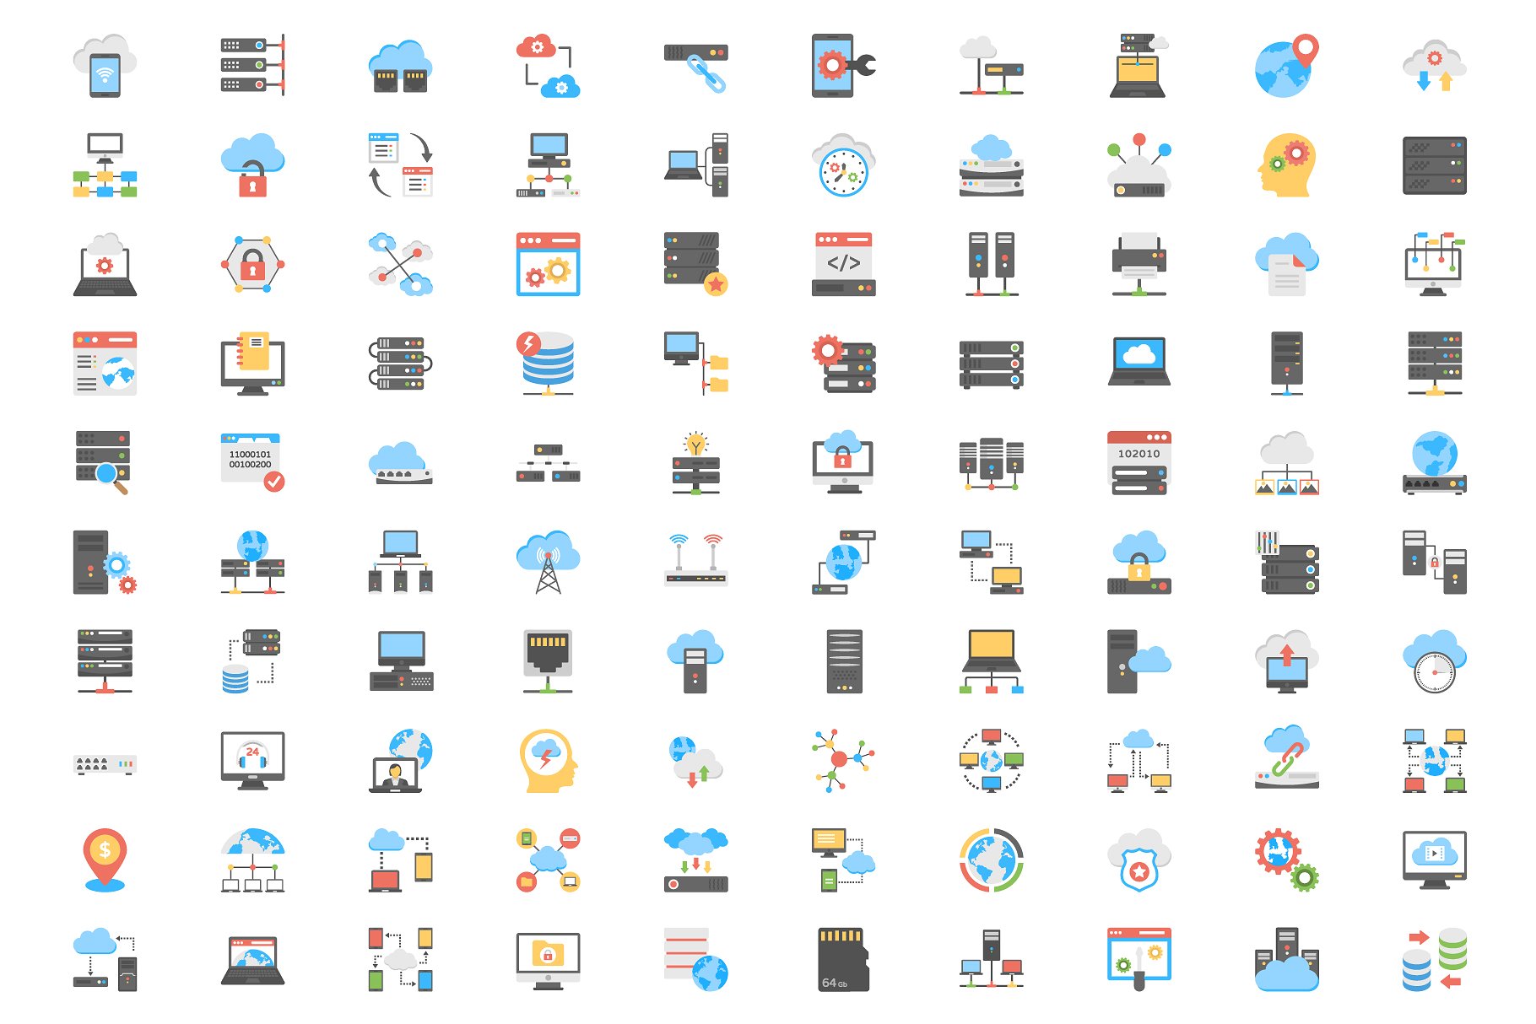Choose the gear on stacked servers icon
Screen dimensions: 1536x1024
coord(843,363)
